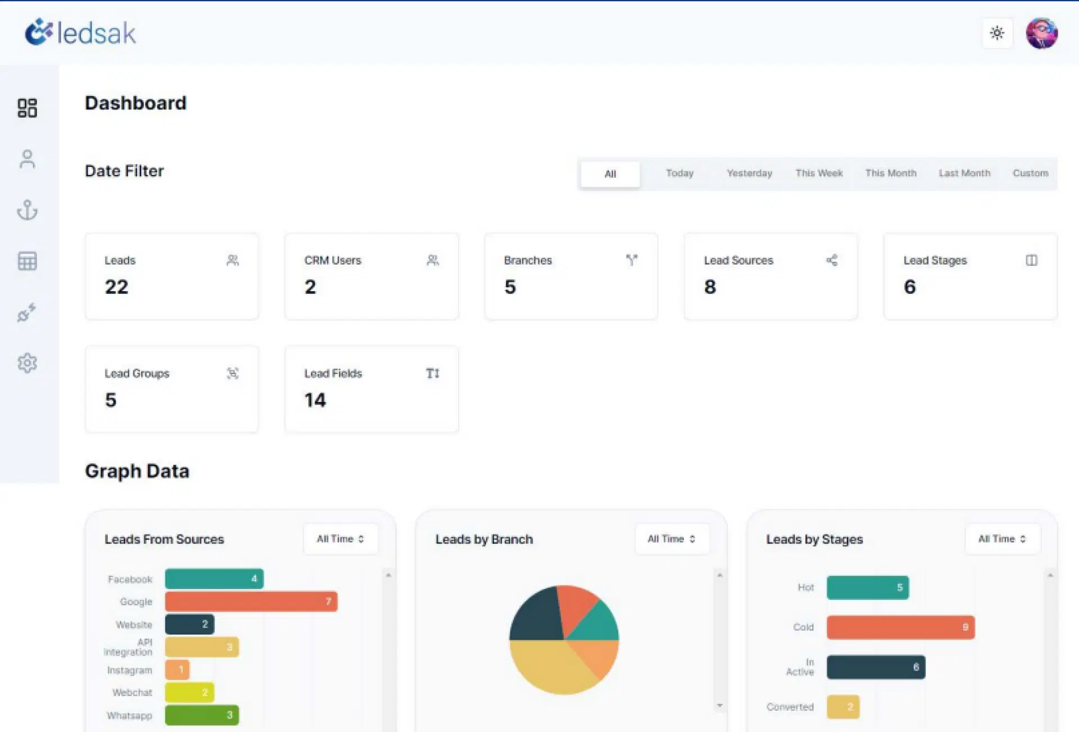Image resolution: width=1079 pixels, height=732 pixels.
Task: Open Settings via the gear icon
Action: [27, 363]
